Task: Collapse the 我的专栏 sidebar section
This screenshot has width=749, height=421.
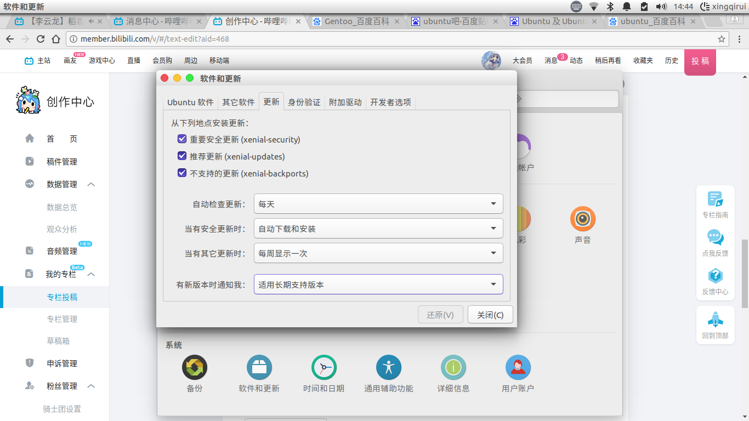Action: pos(92,274)
